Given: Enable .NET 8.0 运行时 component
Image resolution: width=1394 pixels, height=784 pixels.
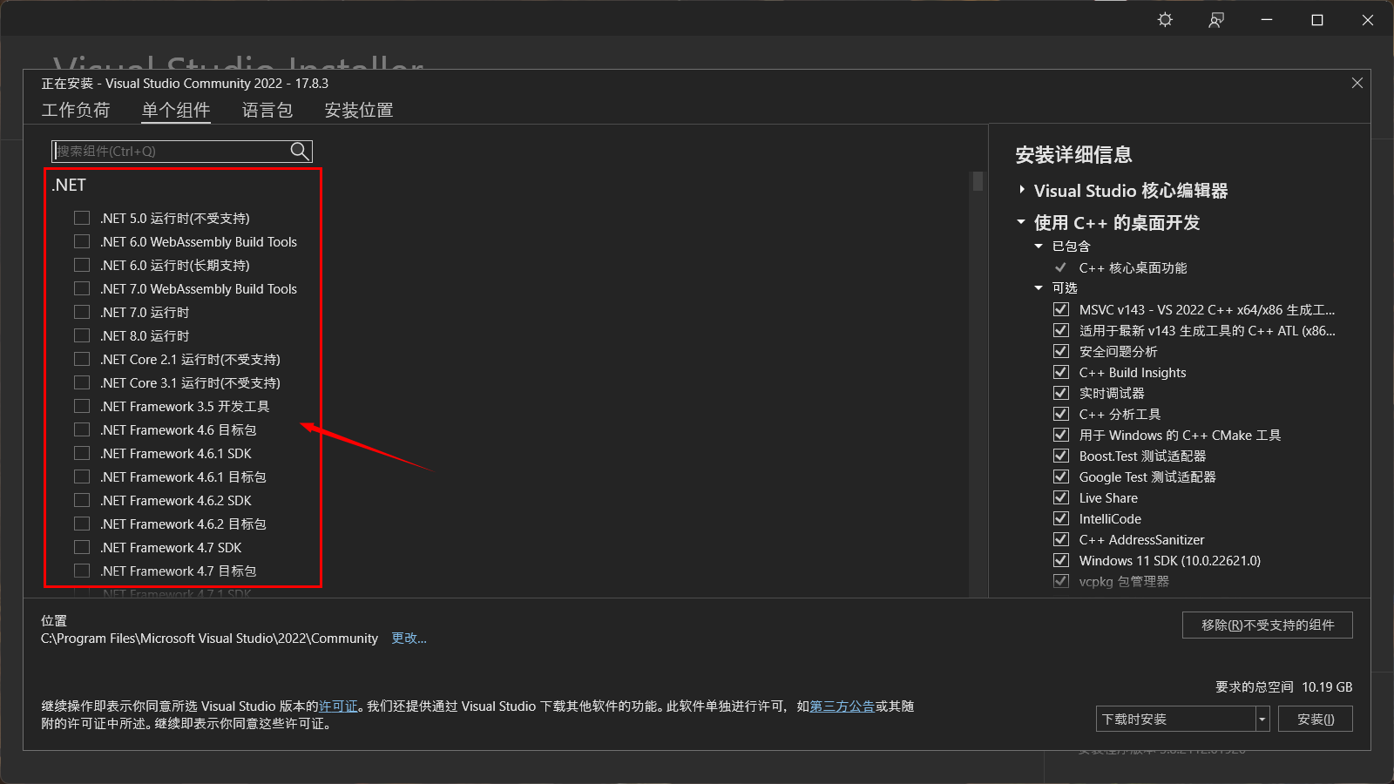Looking at the screenshot, I should click(82, 335).
